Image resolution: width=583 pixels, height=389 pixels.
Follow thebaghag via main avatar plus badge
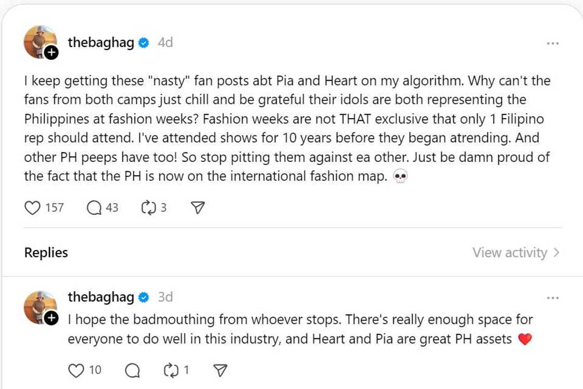(x=51, y=53)
